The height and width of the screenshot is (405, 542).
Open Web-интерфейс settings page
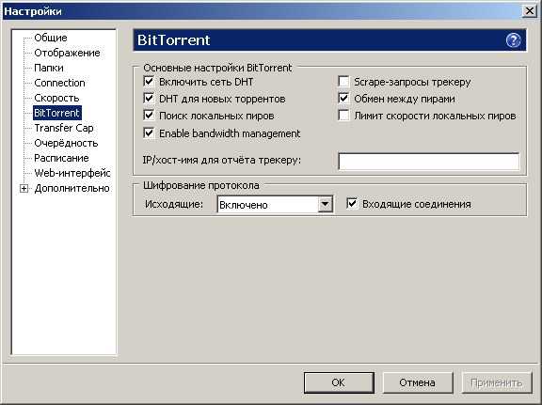pyautogui.click(x=72, y=173)
